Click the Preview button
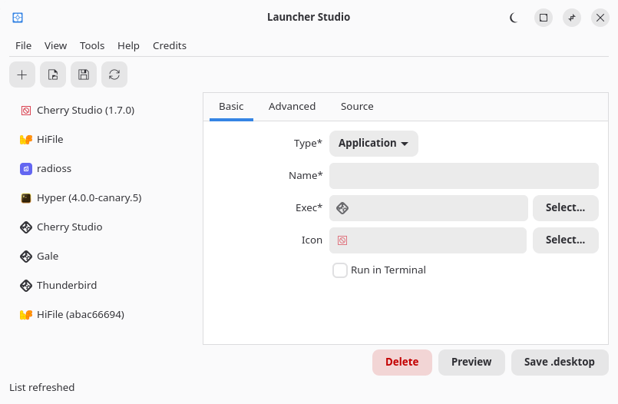The image size is (618, 404). click(471, 363)
